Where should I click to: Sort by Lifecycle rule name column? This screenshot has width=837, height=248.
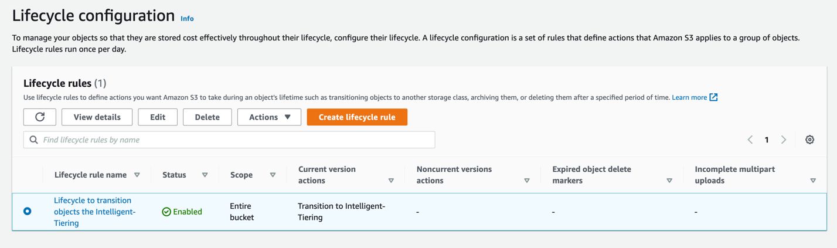[137, 175]
